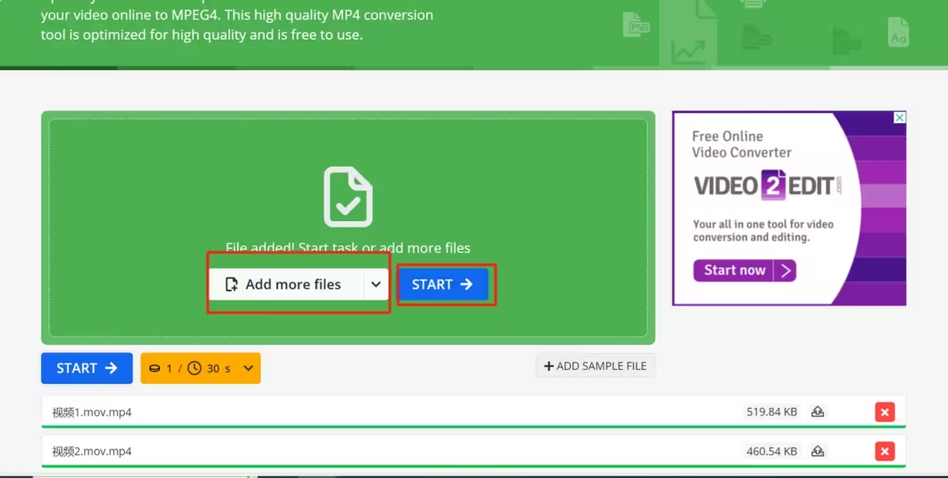Click Start now in Video2Edit ad
The width and height of the screenshot is (948, 478).
[744, 270]
